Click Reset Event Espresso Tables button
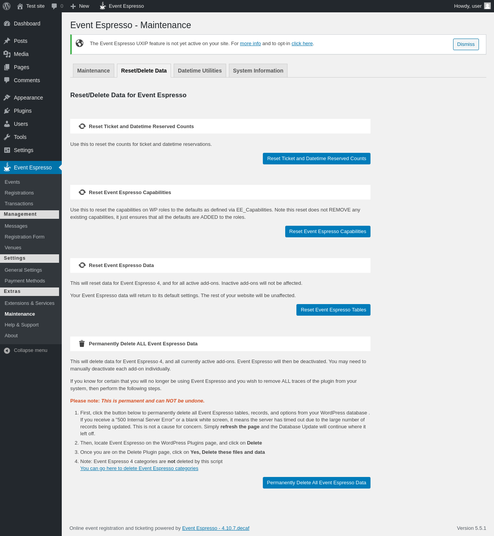The image size is (494, 536). click(x=333, y=310)
